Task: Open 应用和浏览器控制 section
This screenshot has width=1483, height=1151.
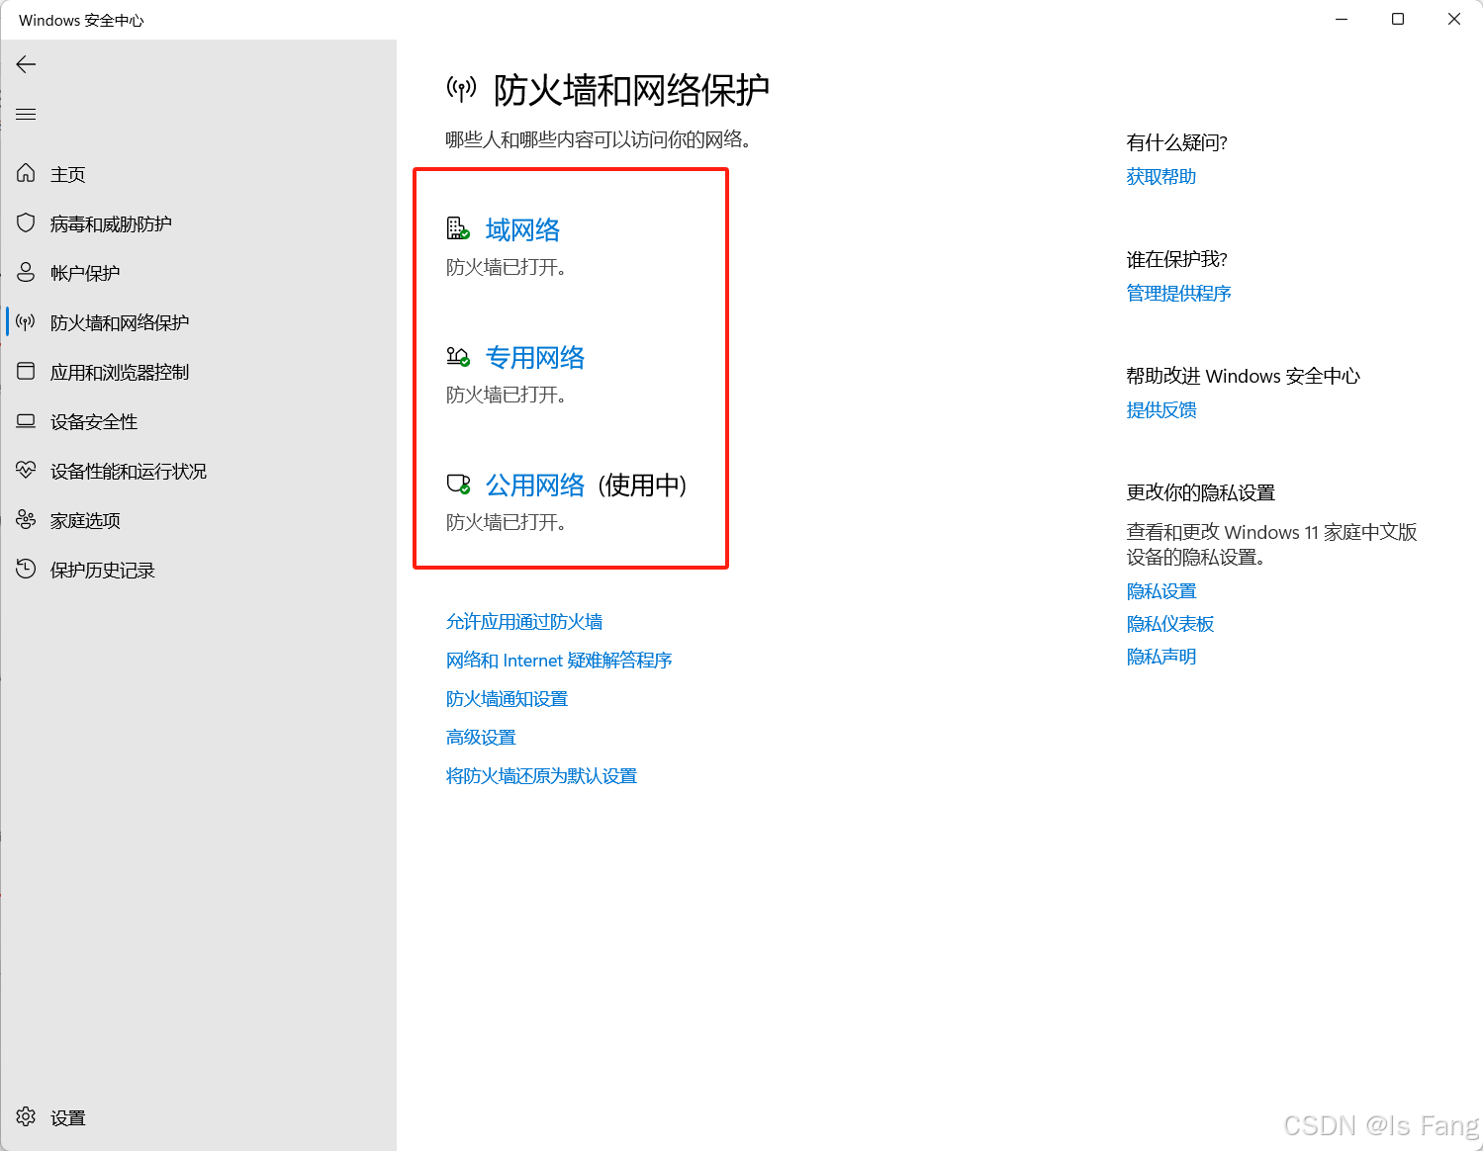Action: pyautogui.click(x=120, y=372)
